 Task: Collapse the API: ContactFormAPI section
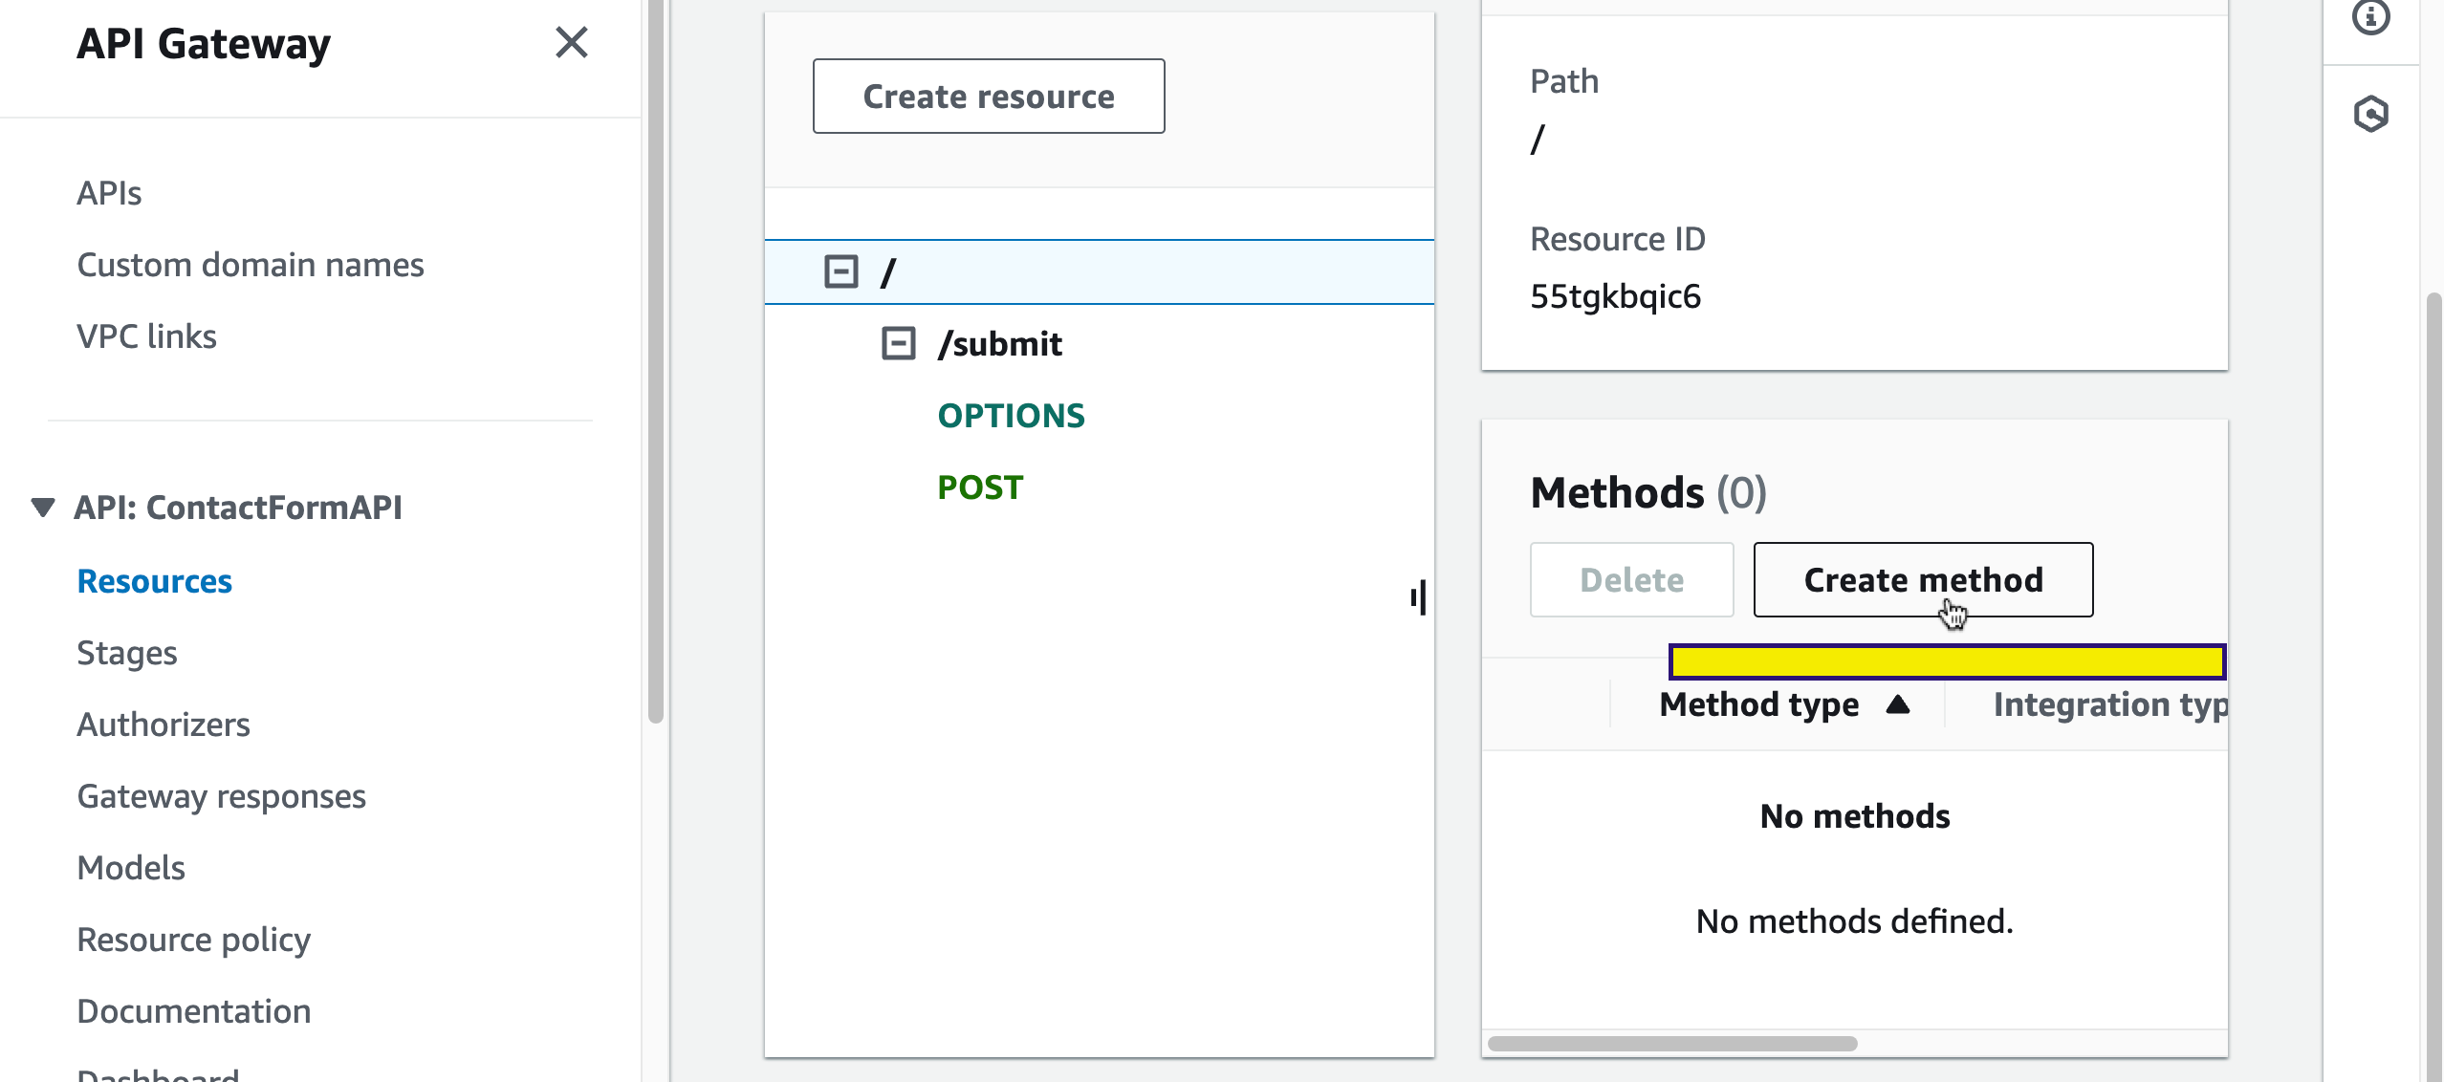coord(42,508)
